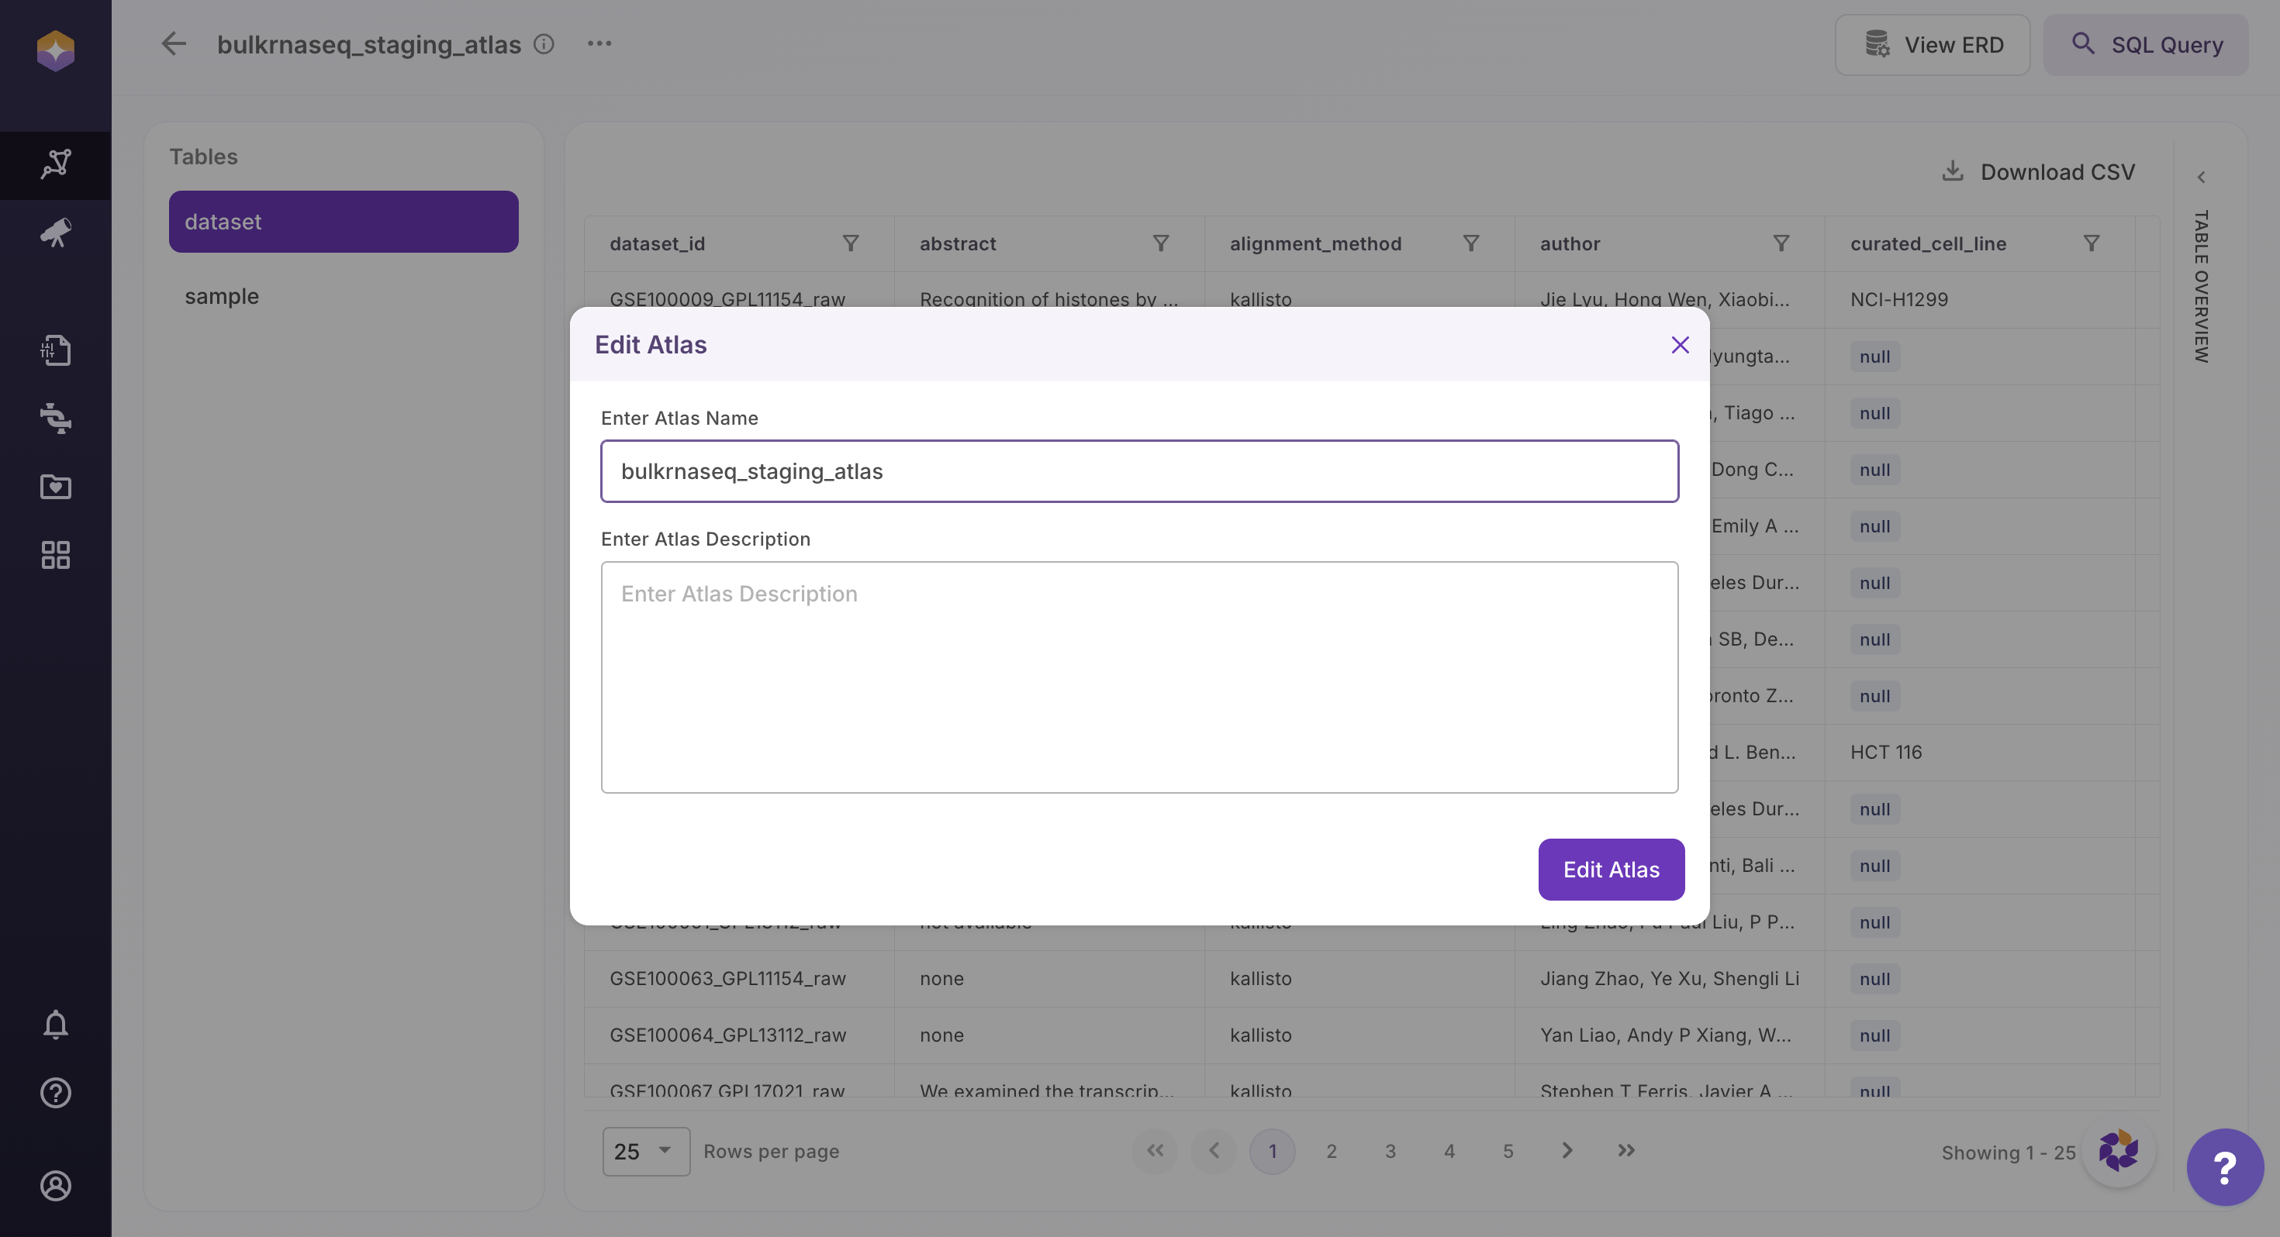Viewport: 2280px width, 1237px height.
Task: Click the user account icon in sidebar
Action: pos(55,1186)
